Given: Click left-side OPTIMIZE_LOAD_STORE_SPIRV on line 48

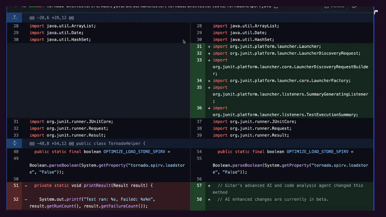Looking at the screenshot, I should (134, 151).
